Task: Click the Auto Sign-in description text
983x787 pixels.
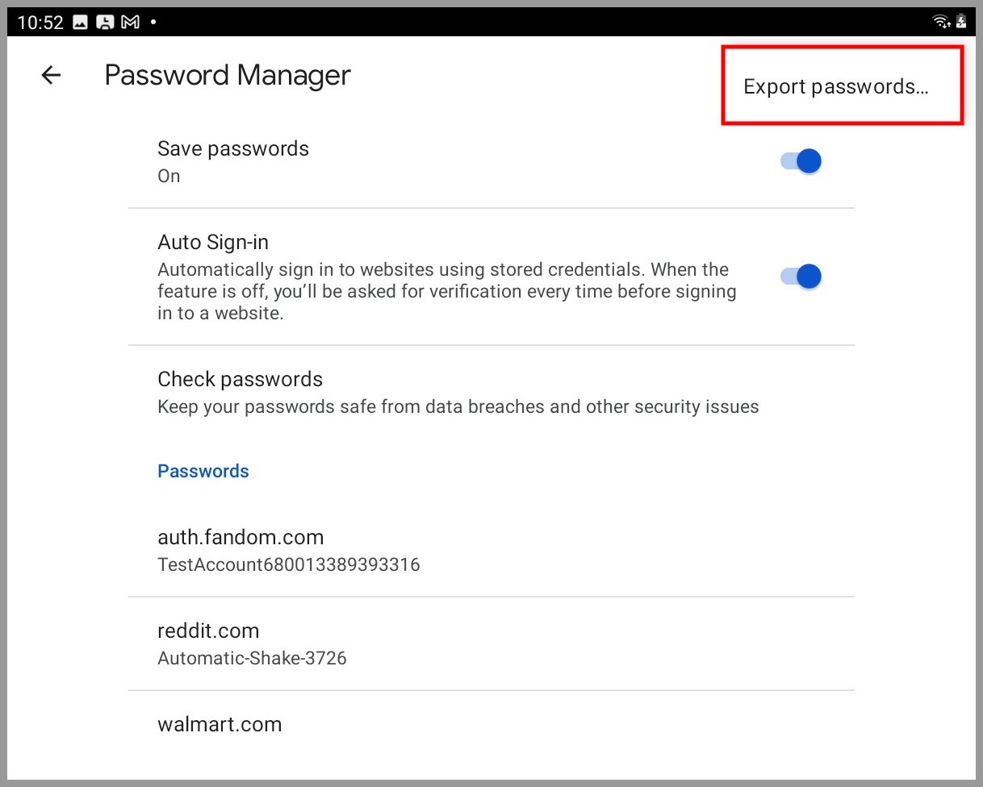Action: (x=446, y=291)
